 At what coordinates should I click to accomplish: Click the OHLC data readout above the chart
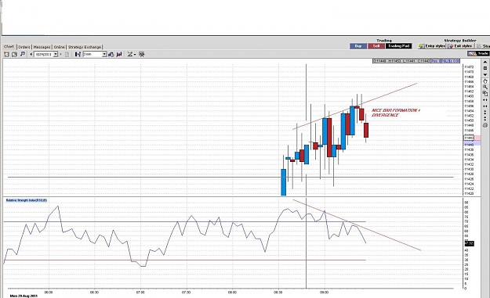401,61
